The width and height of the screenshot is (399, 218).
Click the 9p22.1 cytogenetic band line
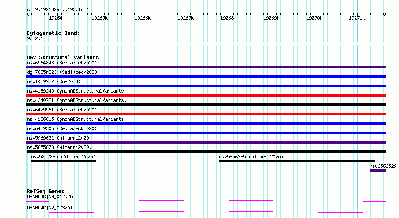click(x=206, y=43)
